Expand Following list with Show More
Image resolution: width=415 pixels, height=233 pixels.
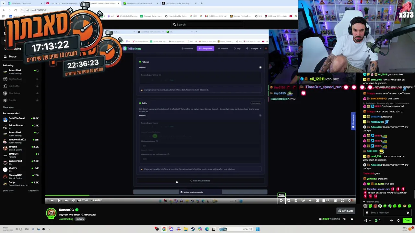(8, 107)
